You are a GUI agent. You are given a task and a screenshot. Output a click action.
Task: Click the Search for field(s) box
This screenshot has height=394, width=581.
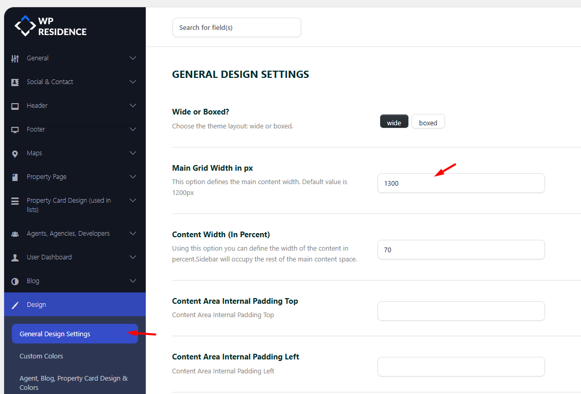click(236, 27)
